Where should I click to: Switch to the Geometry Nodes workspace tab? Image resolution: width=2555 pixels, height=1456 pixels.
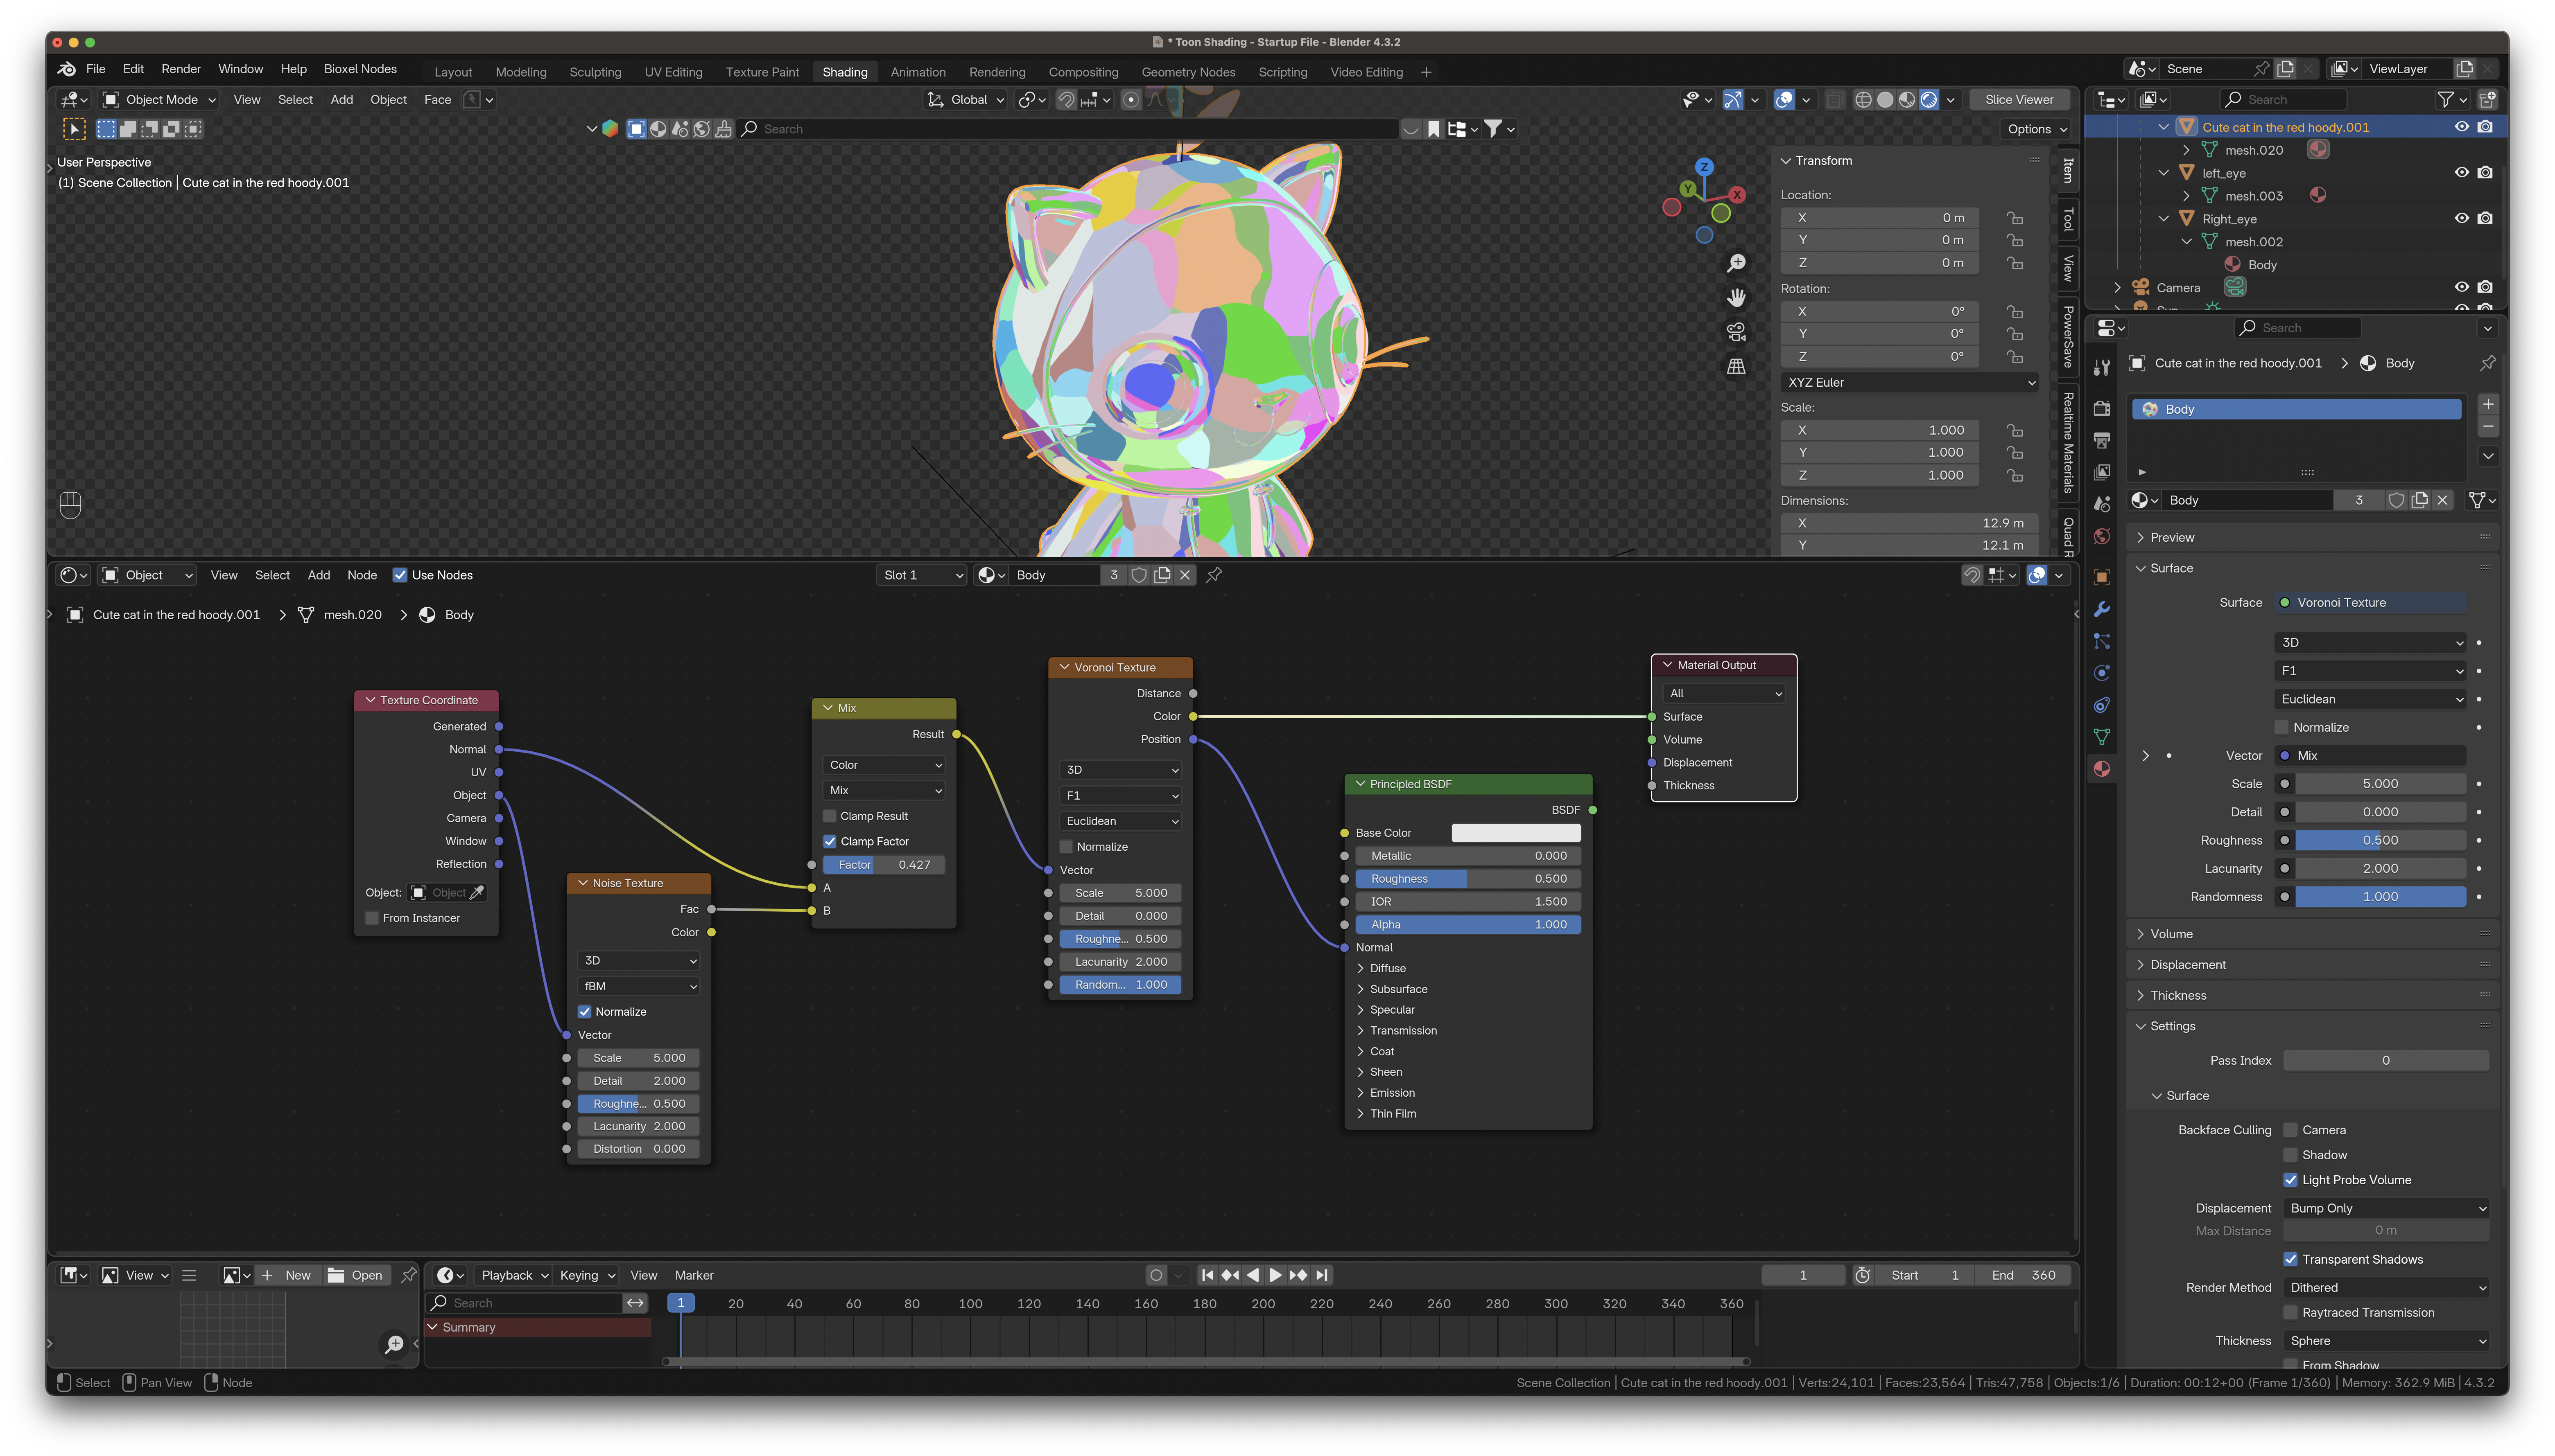coord(1189,72)
